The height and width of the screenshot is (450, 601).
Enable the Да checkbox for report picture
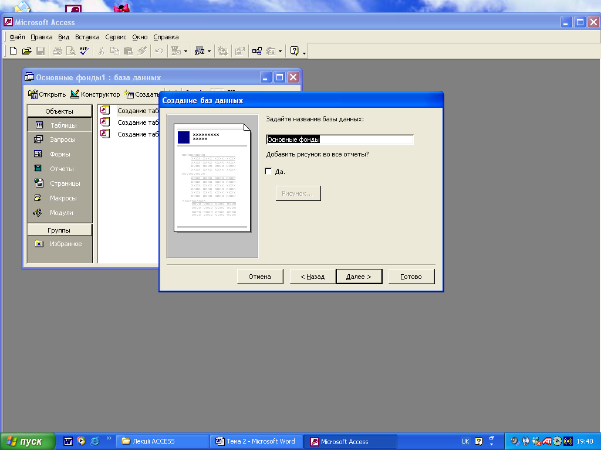click(268, 172)
